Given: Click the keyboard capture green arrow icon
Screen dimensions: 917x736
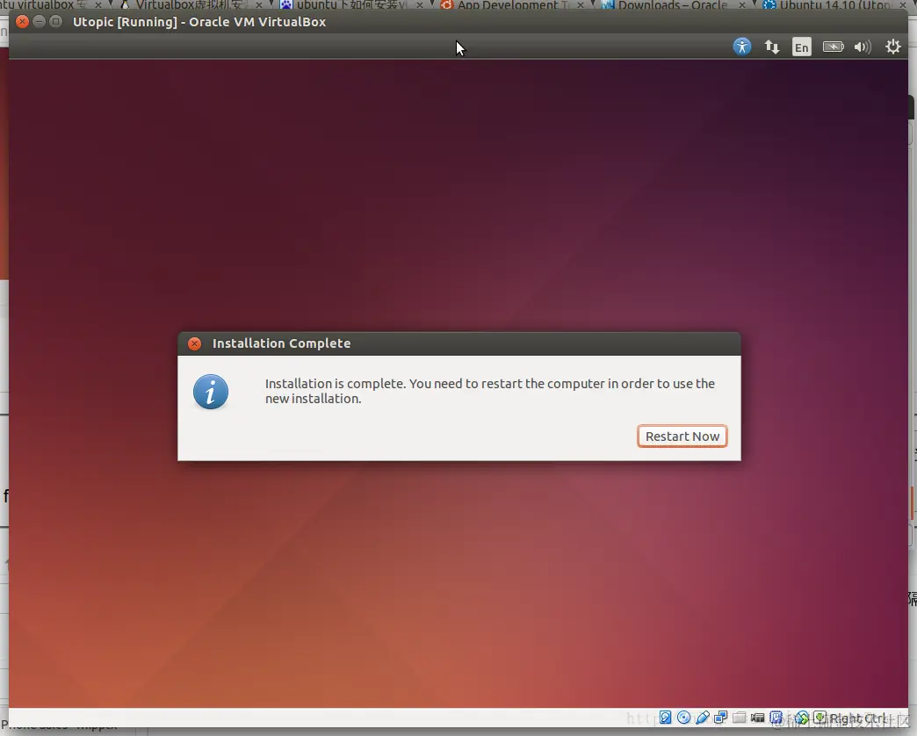Looking at the screenshot, I should tap(820, 717).
